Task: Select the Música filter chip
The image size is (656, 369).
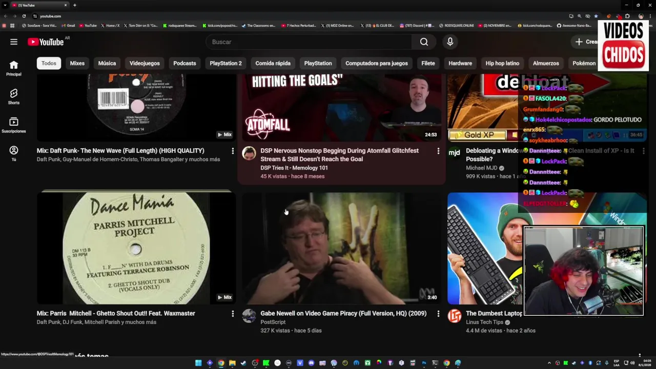Action: pyautogui.click(x=107, y=63)
